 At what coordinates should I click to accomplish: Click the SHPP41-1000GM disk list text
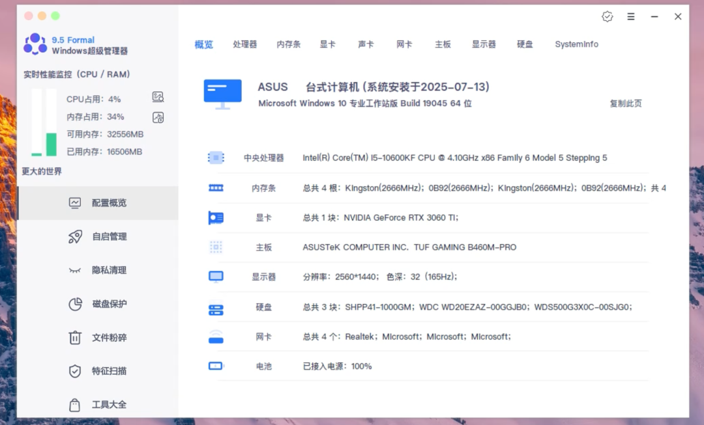coord(467,307)
